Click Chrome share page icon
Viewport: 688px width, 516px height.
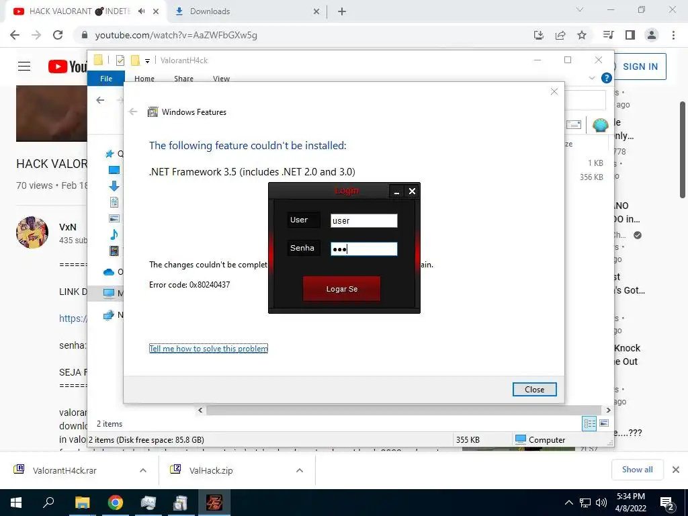tap(560, 35)
